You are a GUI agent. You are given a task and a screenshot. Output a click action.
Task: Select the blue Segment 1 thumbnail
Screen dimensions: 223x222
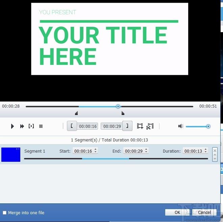[11, 155]
